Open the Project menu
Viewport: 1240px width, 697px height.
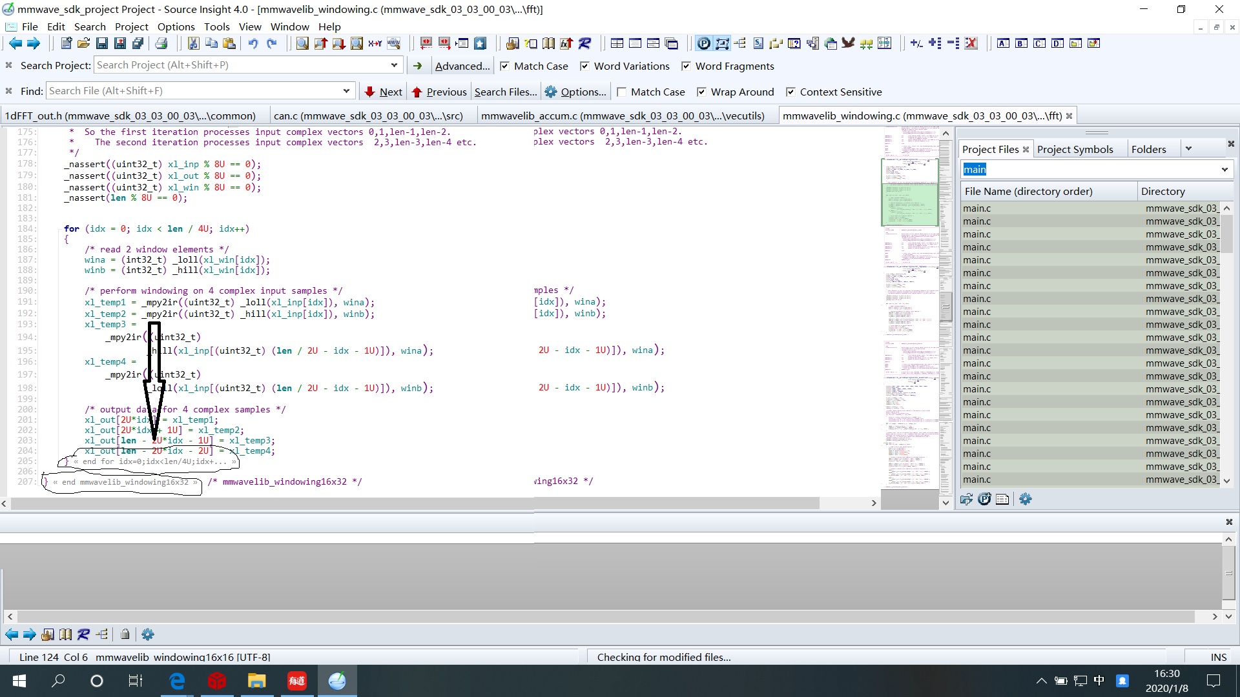[131, 26]
